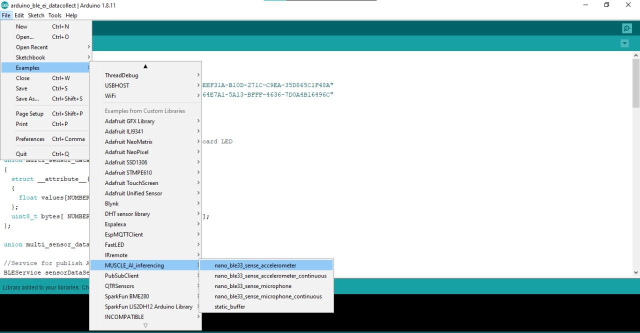Open the Help menu
The width and height of the screenshot is (640, 333).
71,15
